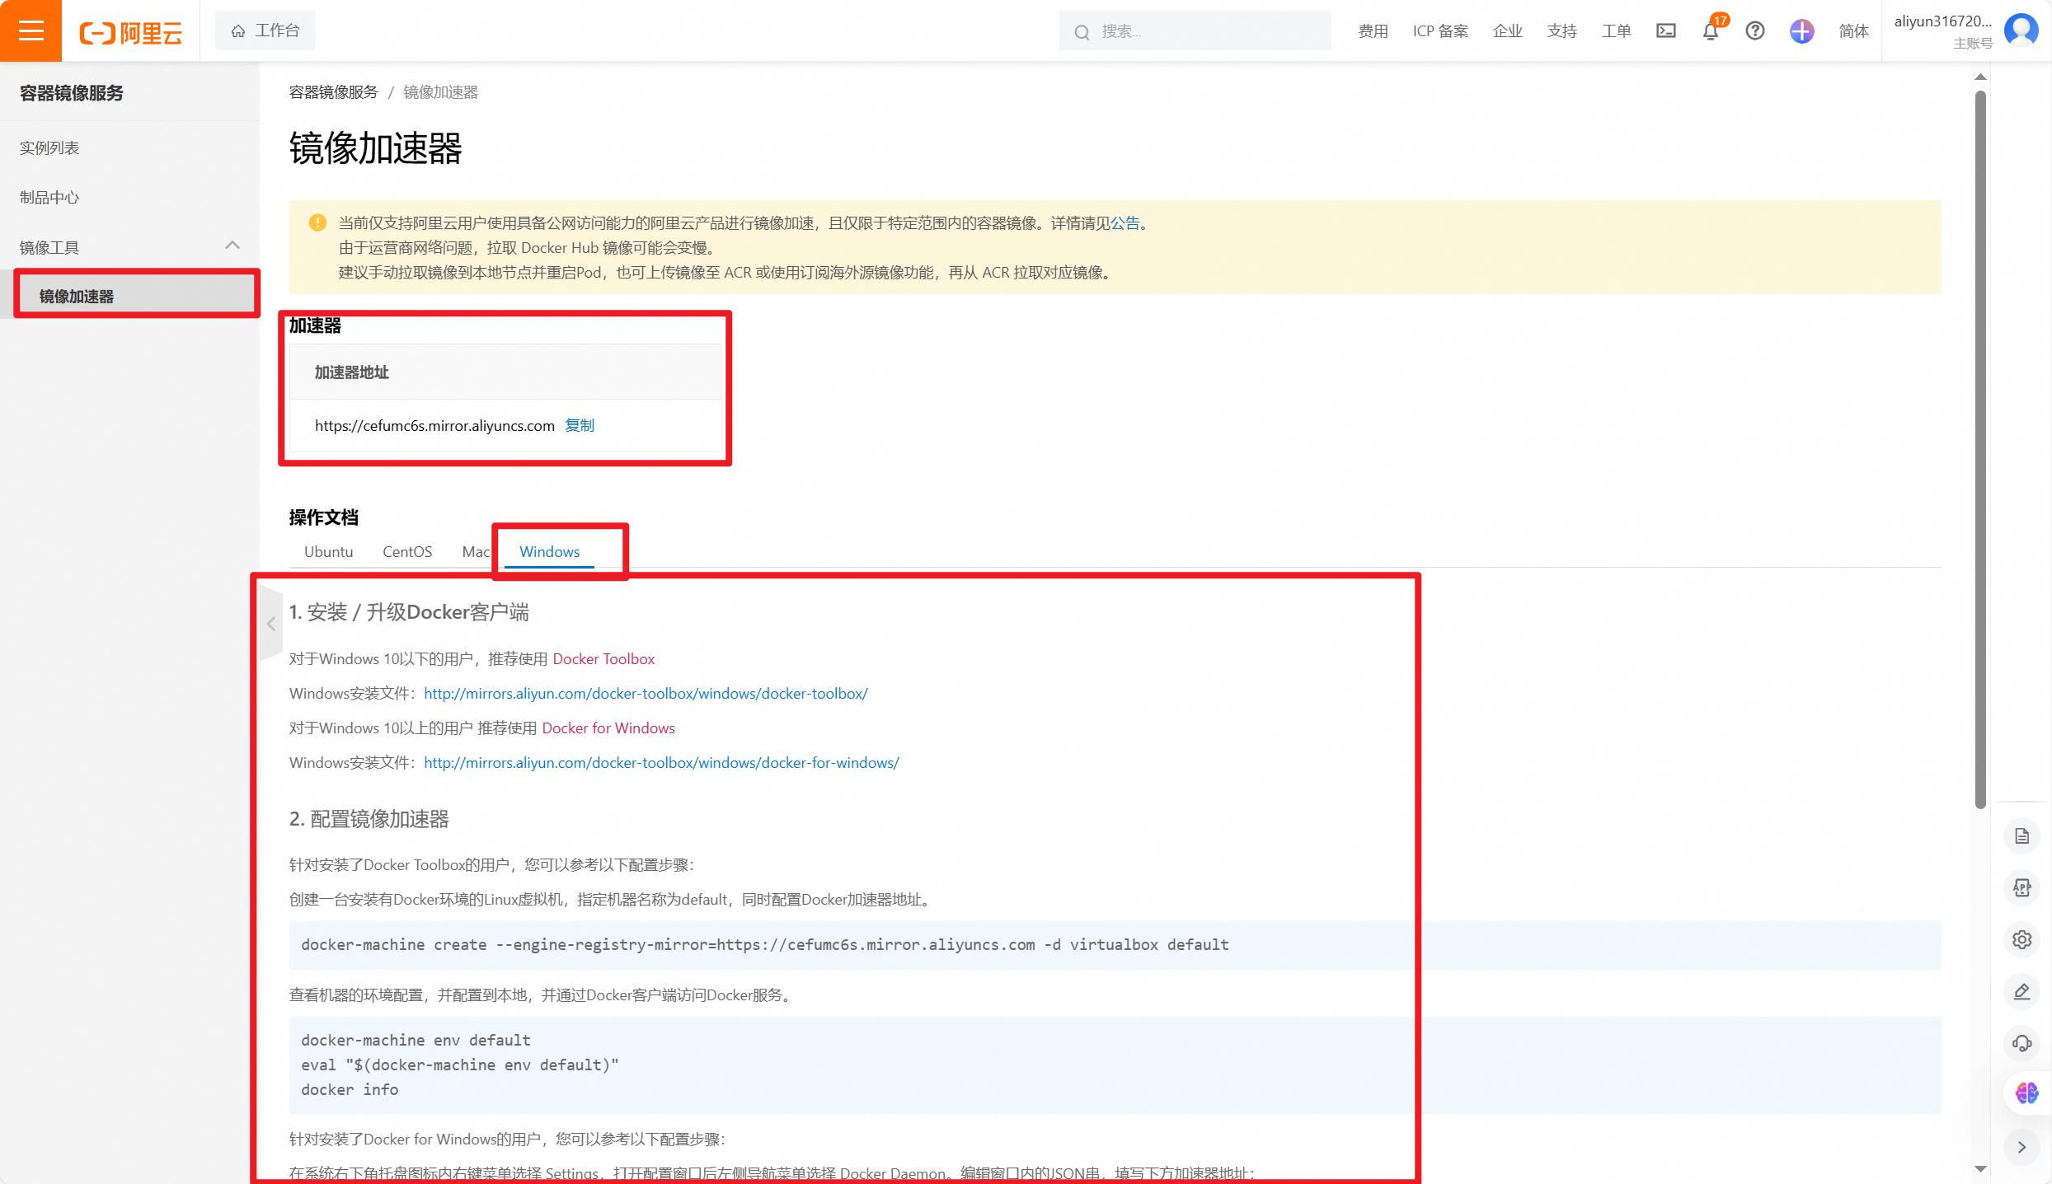
Task: Open the 公告 link in the notice banner
Action: tap(1125, 223)
